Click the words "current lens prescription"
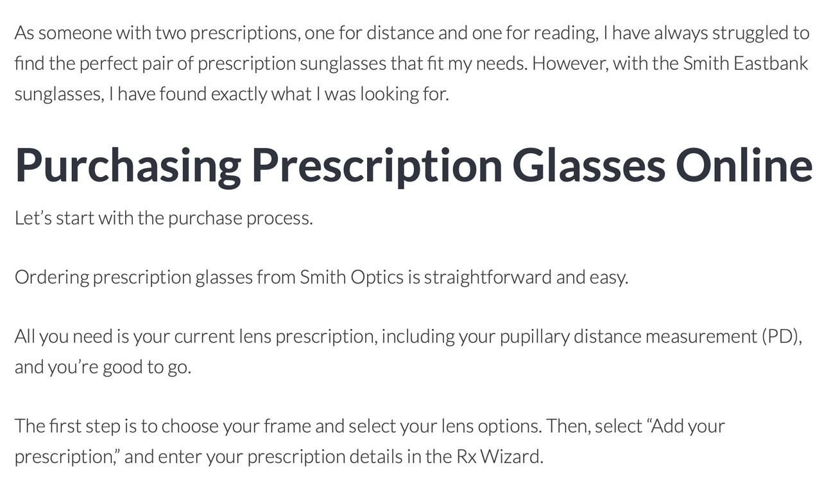840x483 pixels. (275, 336)
